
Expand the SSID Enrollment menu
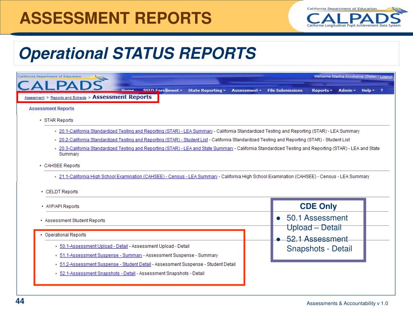coord(163,90)
